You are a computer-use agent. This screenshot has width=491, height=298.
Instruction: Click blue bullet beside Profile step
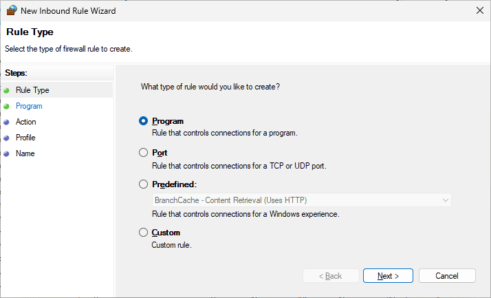click(7, 138)
